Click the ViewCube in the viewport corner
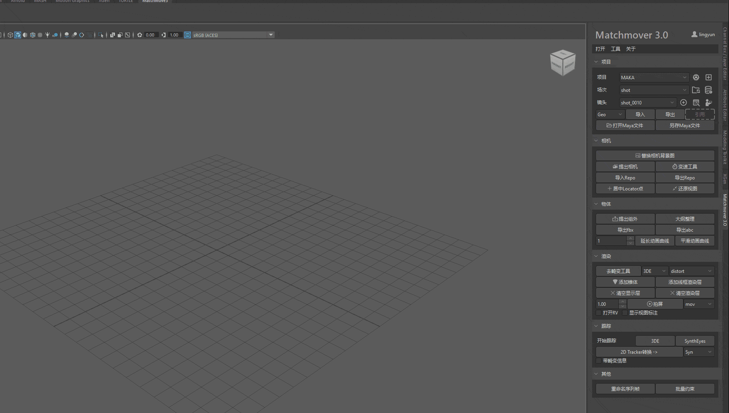Viewport: 729px width, 413px height. pos(563,62)
